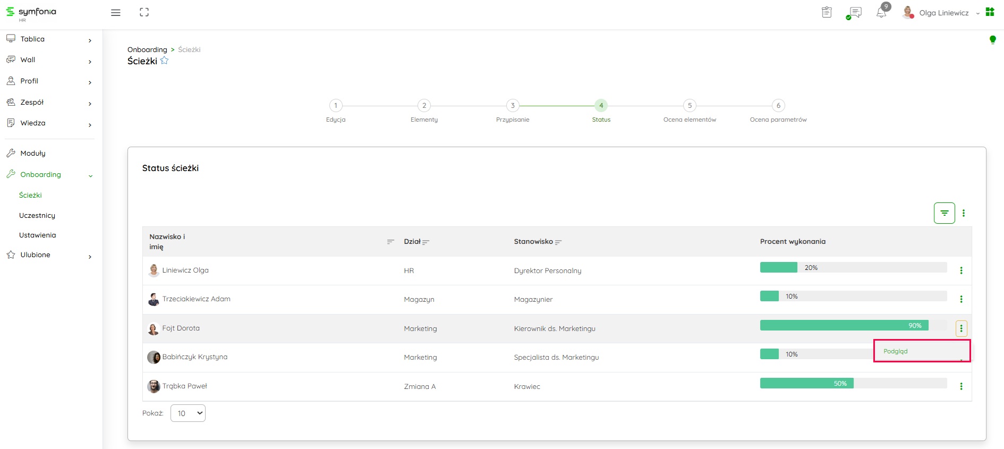
Task: Open notifications bell icon
Action: 881,13
